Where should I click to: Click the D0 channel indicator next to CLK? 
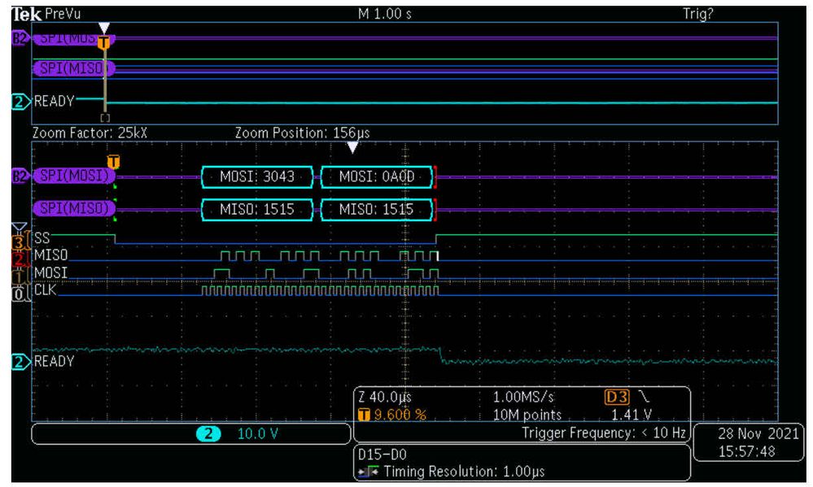tap(19, 294)
